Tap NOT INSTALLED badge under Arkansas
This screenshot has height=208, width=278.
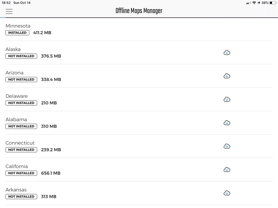click(x=21, y=197)
